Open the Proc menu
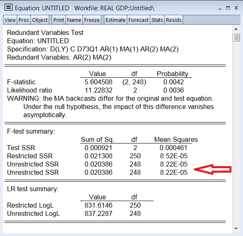The height and width of the screenshot is (236, 243). click(24, 20)
